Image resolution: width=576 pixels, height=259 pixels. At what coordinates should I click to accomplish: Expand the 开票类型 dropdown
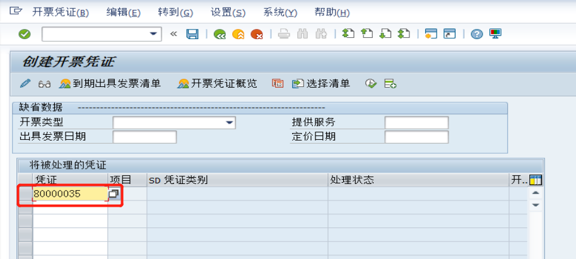pyautogui.click(x=230, y=123)
